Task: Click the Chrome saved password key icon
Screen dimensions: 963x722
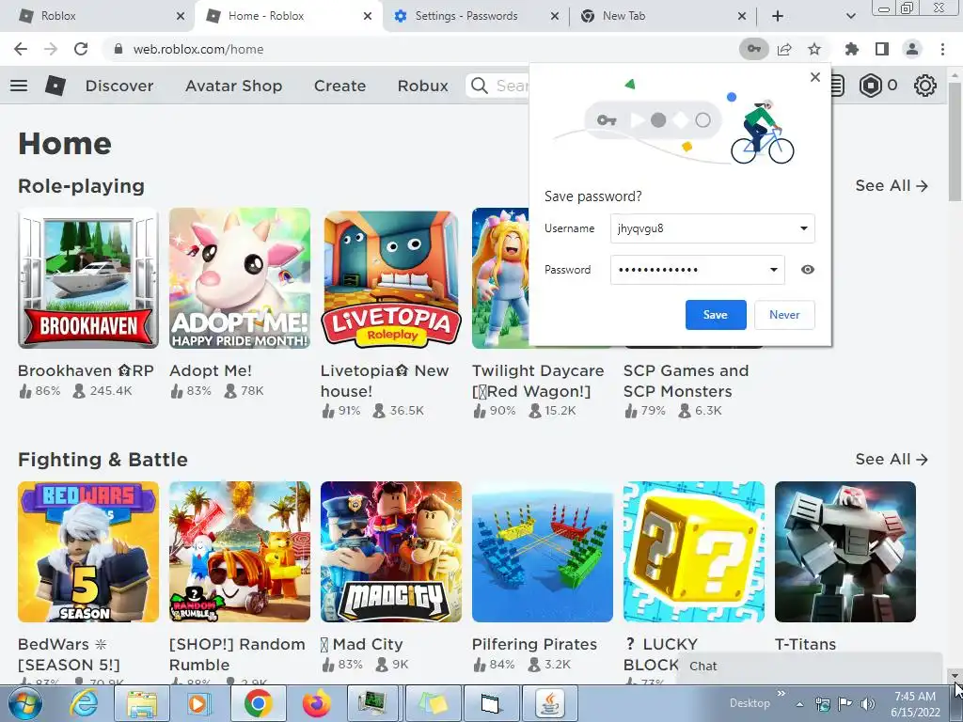Action: pos(753,49)
